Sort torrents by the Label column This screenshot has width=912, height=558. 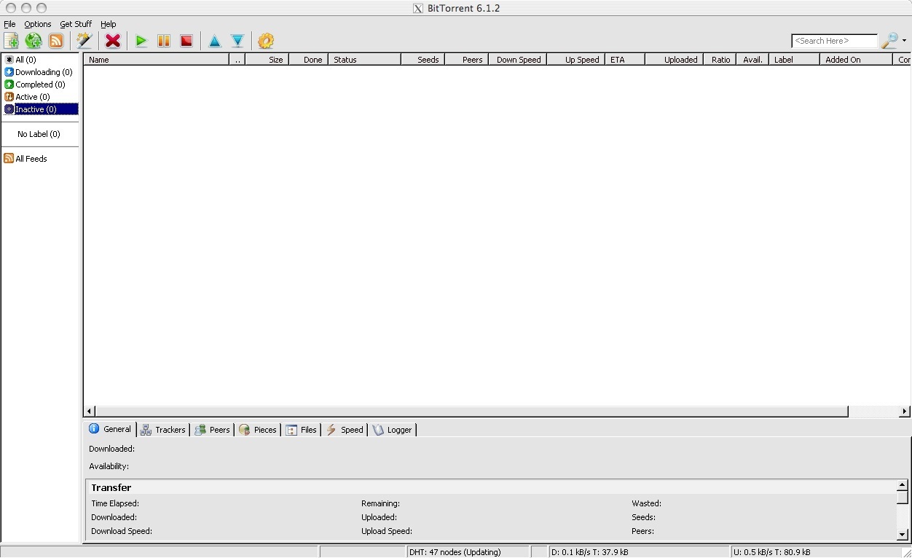tap(794, 60)
